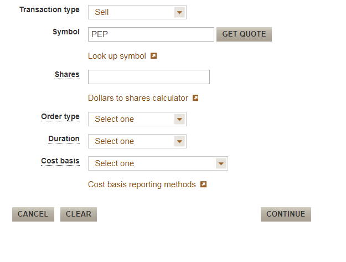Click external link icon beside Cost basis reporting methods

(203, 184)
